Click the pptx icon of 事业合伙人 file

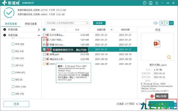(x=48, y=59)
